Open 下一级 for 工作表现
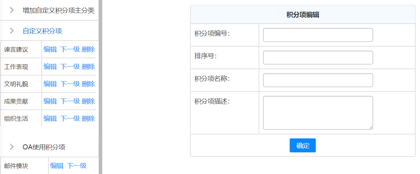 [x=70, y=67]
